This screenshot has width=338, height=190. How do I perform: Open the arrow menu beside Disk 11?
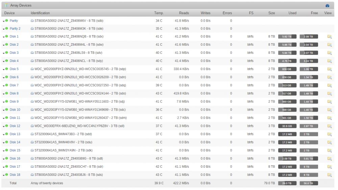point(4,118)
